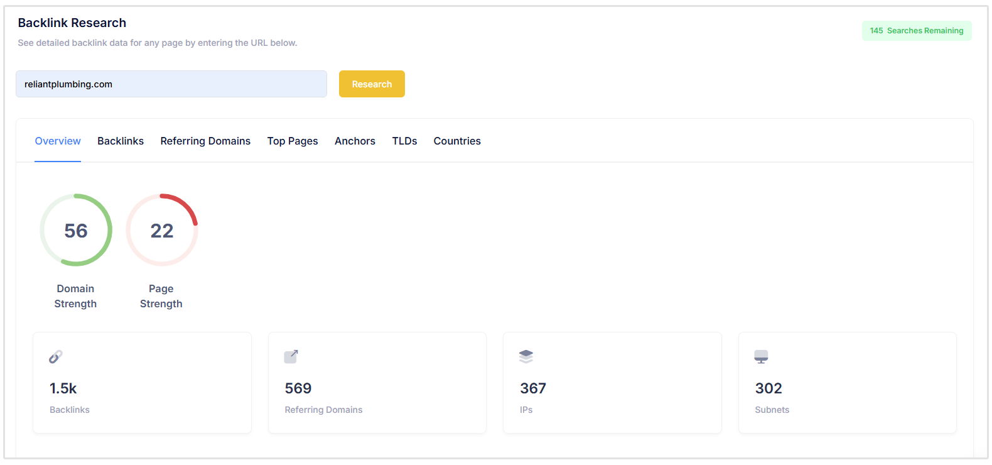The width and height of the screenshot is (992, 465).
Task: Click the Backlinks card label
Action: [x=70, y=410]
